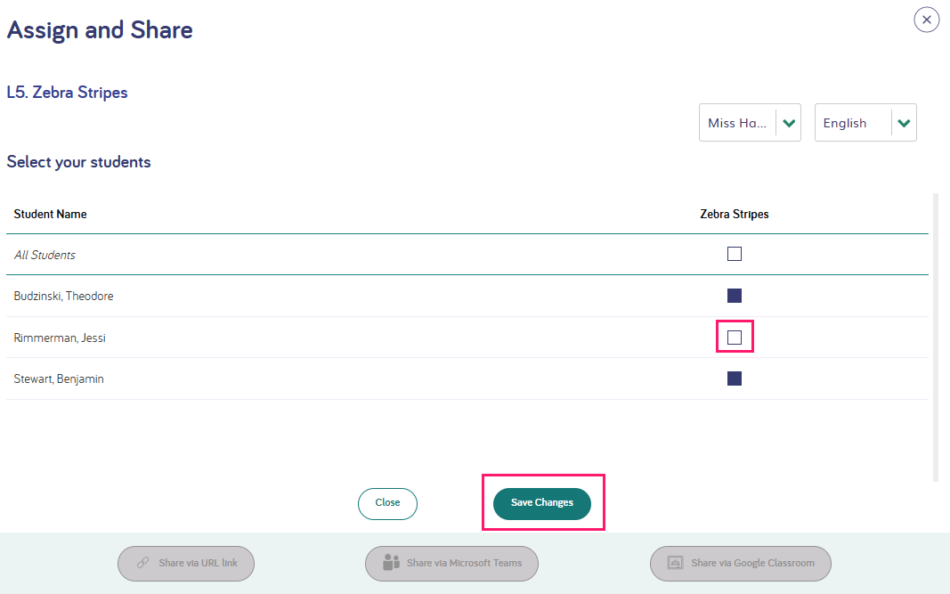Click the 'Assign and Share' dialog title
Viewport: 950px width, 594px height.
[100, 29]
